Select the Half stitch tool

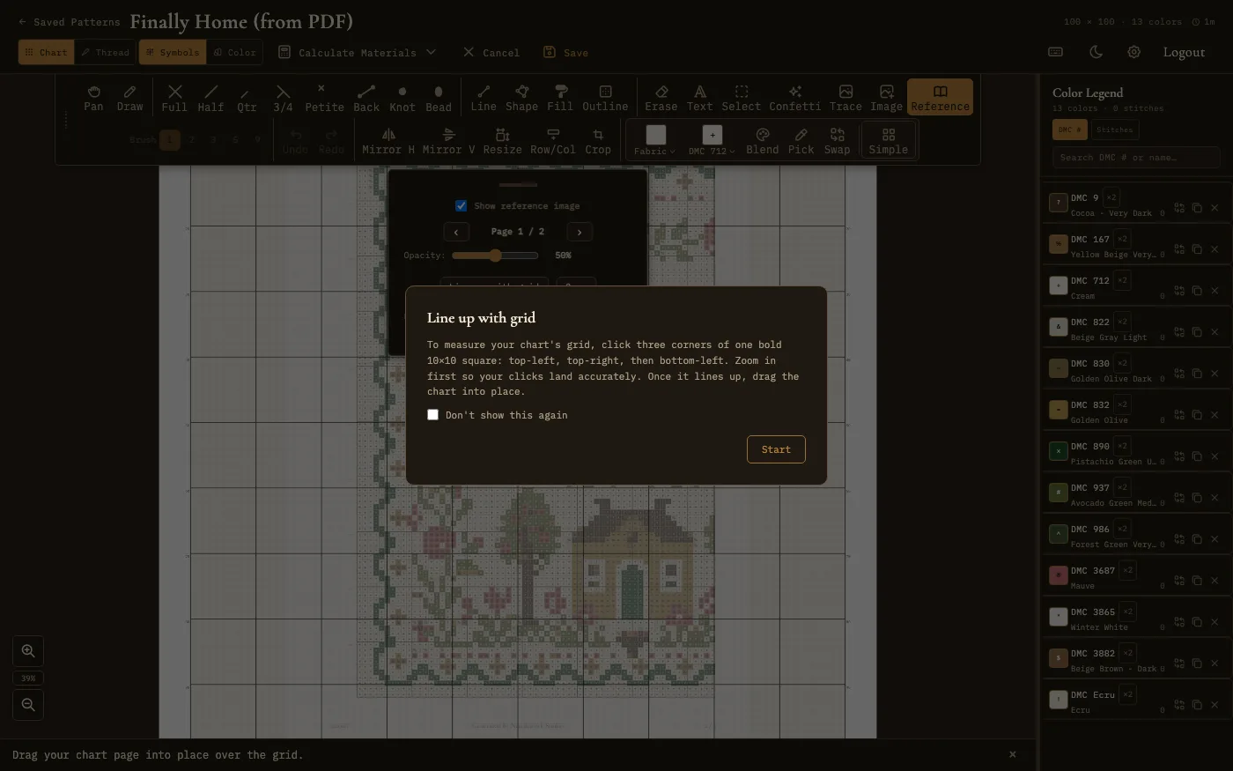click(x=210, y=98)
